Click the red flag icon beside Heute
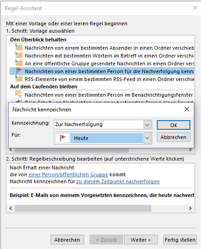The image size is (201, 249). tap(63, 138)
